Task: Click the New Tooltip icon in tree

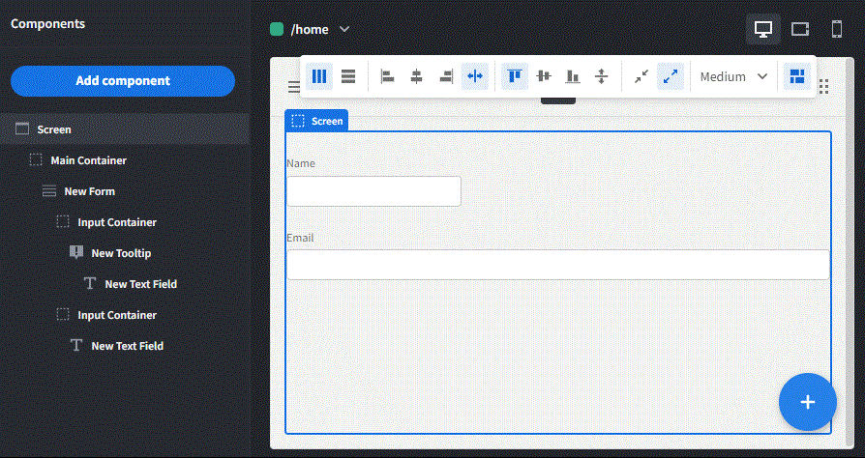Action: [76, 252]
